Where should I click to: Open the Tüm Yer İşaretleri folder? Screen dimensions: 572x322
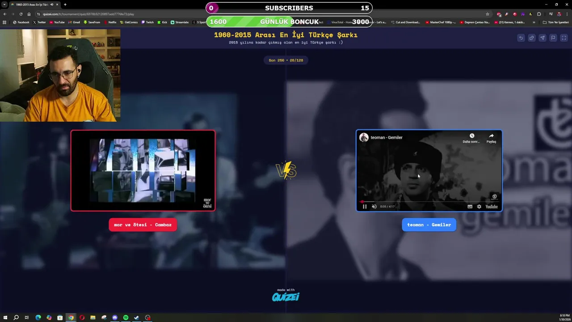(x=555, y=22)
